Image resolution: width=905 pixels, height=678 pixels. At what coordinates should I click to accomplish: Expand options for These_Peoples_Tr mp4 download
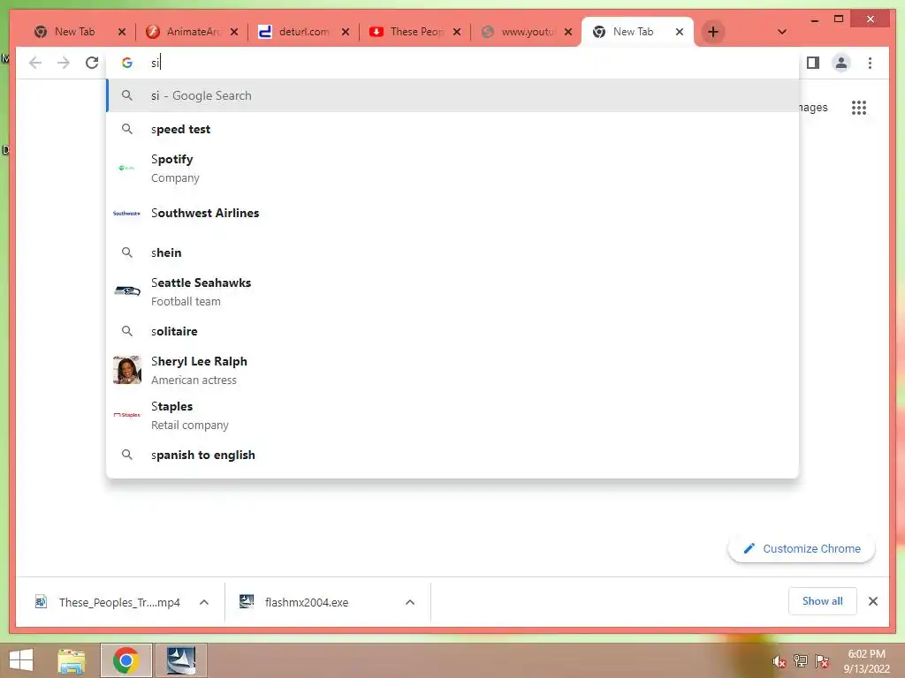click(204, 602)
